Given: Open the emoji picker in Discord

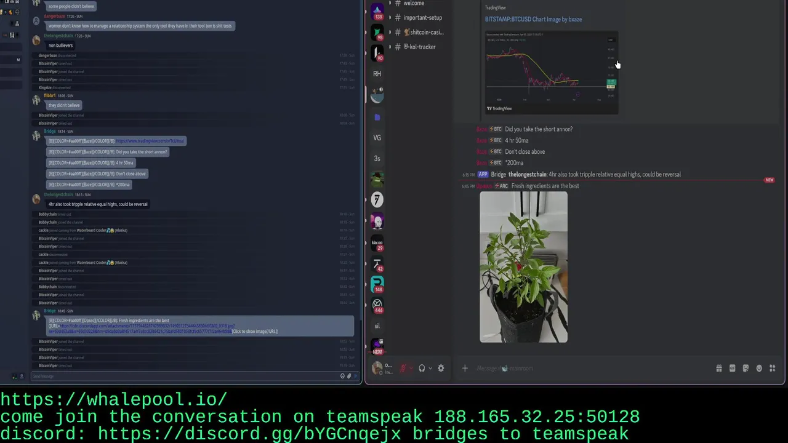Looking at the screenshot, I should [759, 369].
